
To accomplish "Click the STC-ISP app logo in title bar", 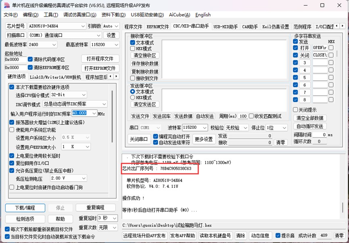I will click(x=7, y=5).
